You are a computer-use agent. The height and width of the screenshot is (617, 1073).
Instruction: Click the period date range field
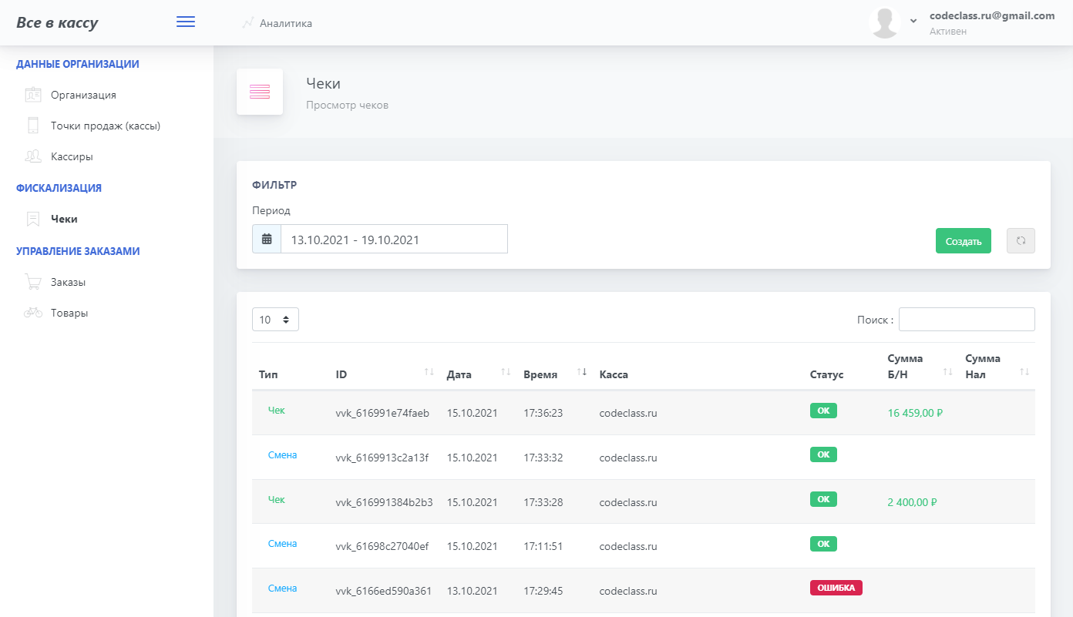click(x=394, y=240)
